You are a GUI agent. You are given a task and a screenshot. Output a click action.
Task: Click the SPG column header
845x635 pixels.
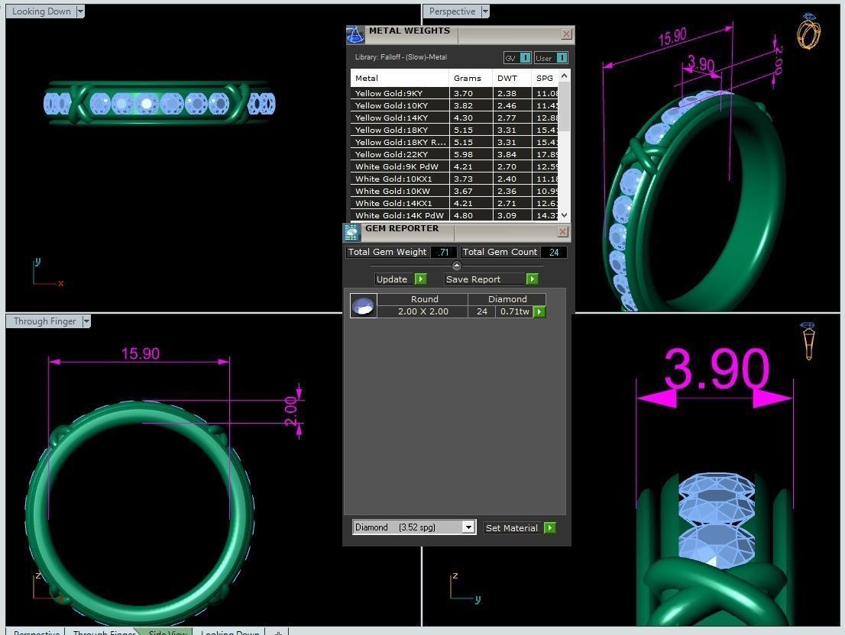[546, 78]
